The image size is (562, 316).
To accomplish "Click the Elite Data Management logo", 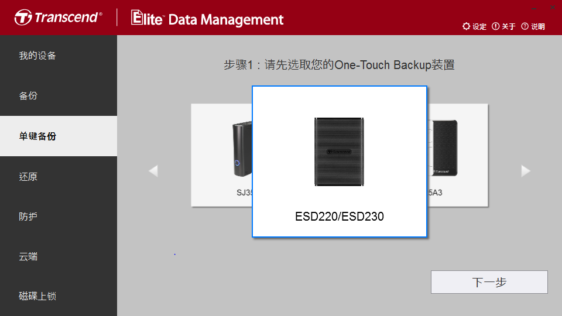I will [x=207, y=18].
